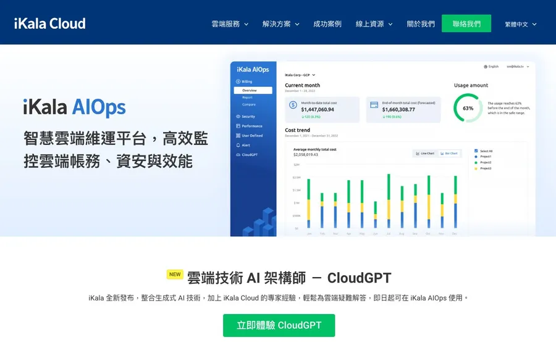Click the CloudGPT sidebar label
Viewport: 556px width, 348px height.
tap(250, 155)
